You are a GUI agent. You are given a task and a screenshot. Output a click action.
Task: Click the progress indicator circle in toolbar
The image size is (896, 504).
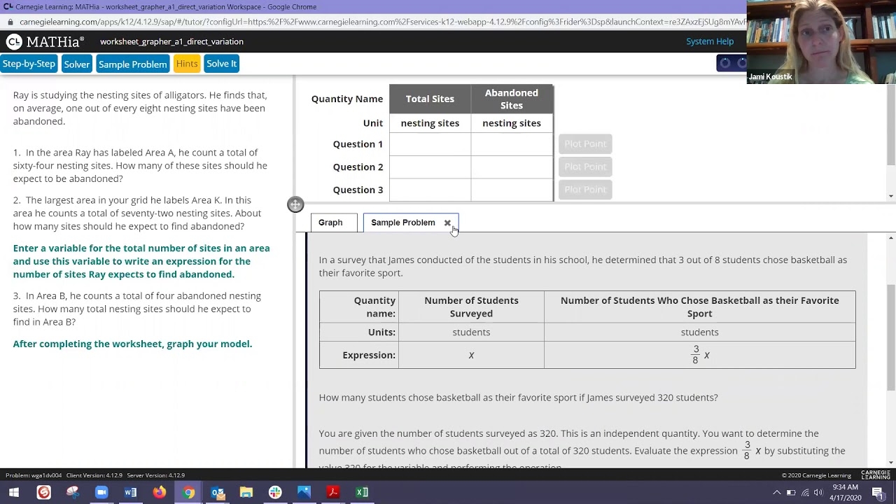click(725, 64)
